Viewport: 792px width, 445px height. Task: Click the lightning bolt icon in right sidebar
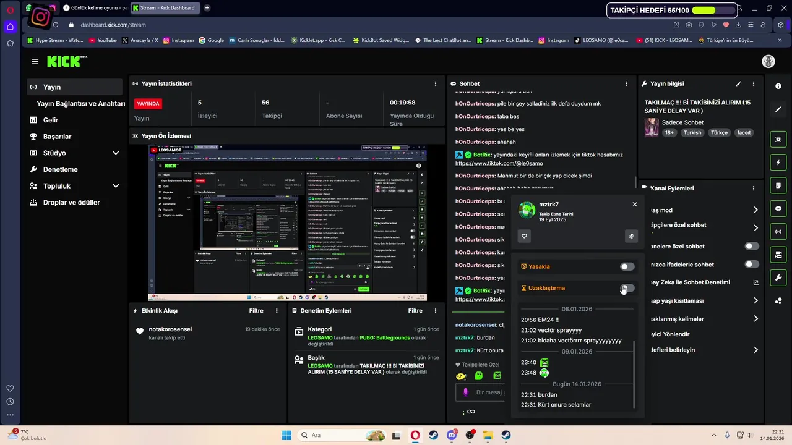click(778, 163)
